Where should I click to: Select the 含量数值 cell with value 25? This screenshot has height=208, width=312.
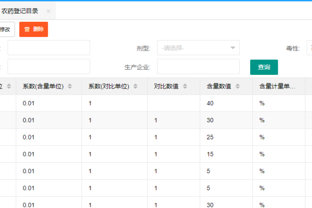tap(226, 137)
